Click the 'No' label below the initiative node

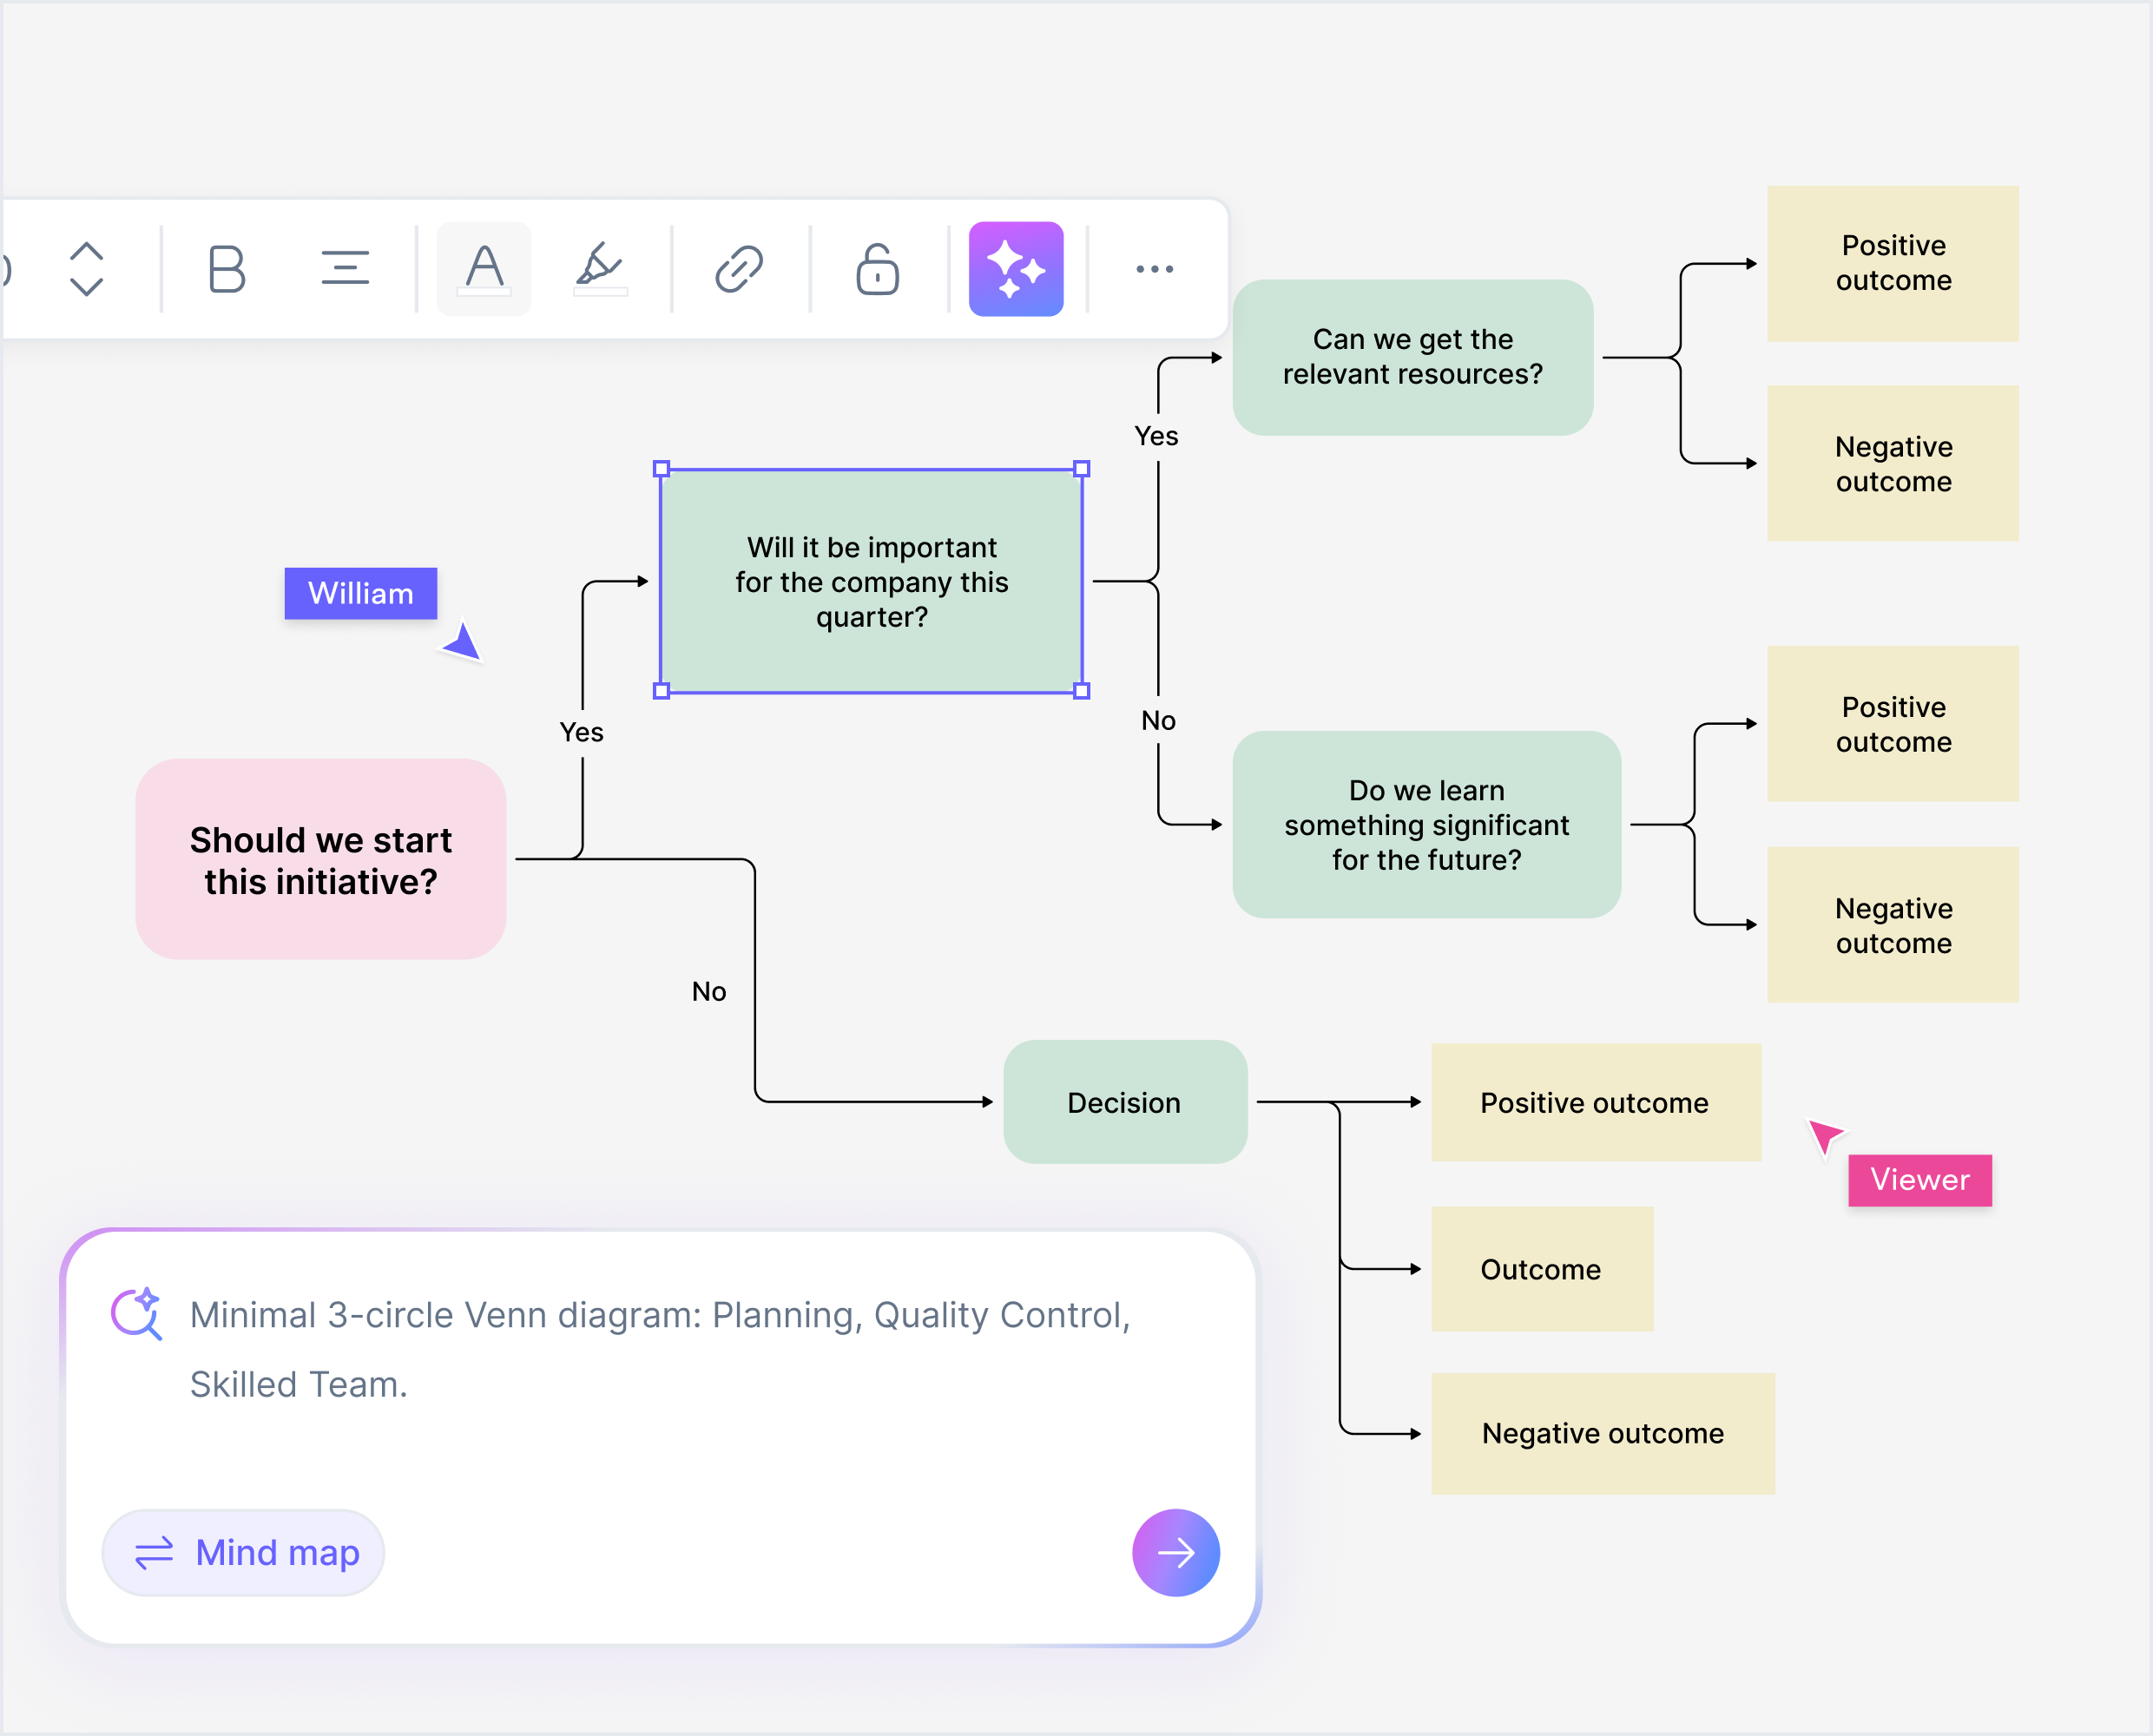pyautogui.click(x=709, y=991)
